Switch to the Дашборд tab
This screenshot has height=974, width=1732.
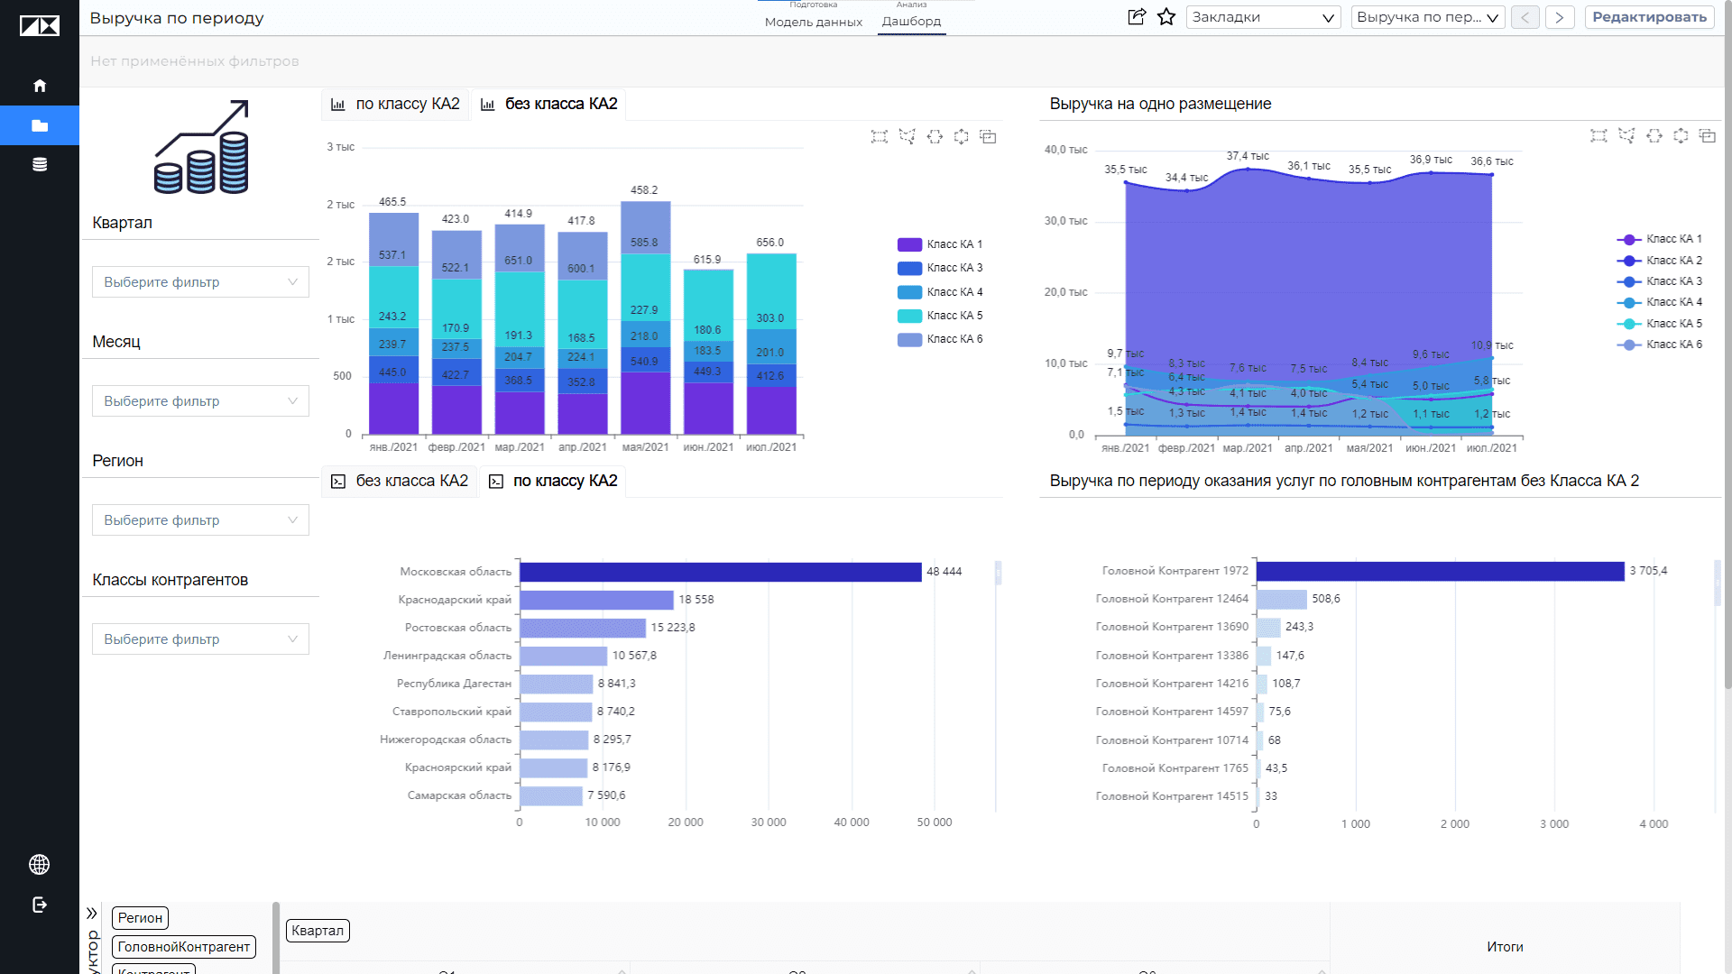click(911, 21)
